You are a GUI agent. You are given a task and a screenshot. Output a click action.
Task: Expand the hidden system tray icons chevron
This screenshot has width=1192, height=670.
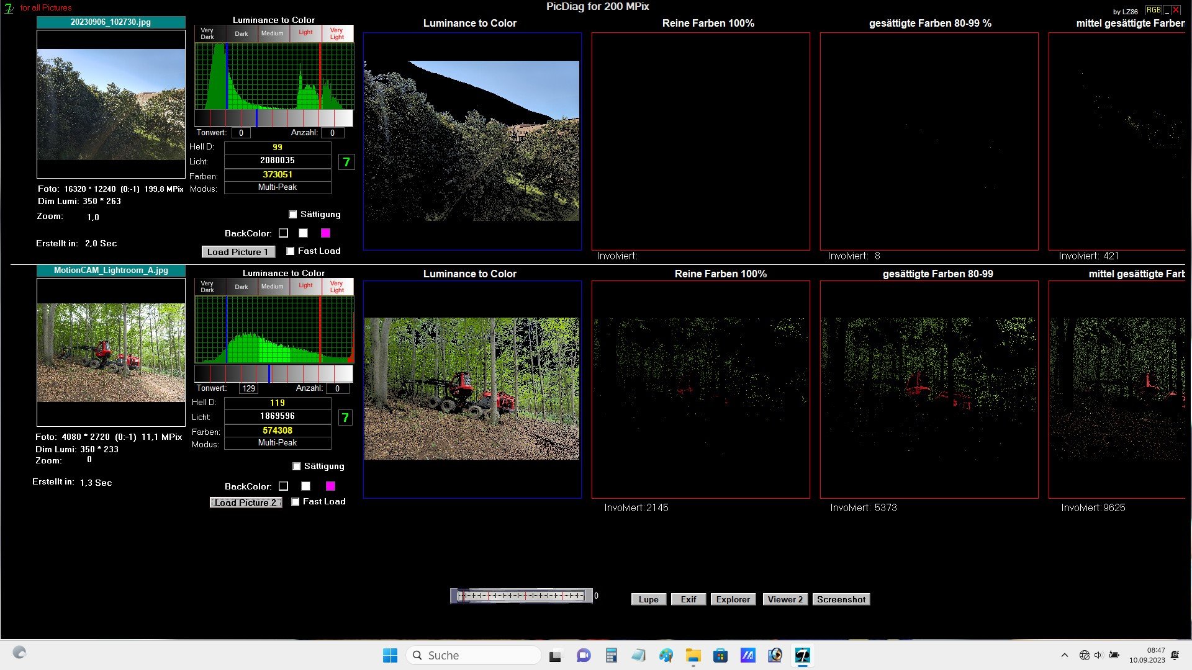pyautogui.click(x=1064, y=655)
